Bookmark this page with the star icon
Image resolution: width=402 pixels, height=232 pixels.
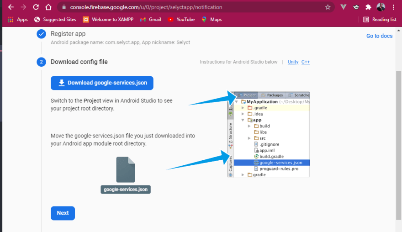pos(328,7)
